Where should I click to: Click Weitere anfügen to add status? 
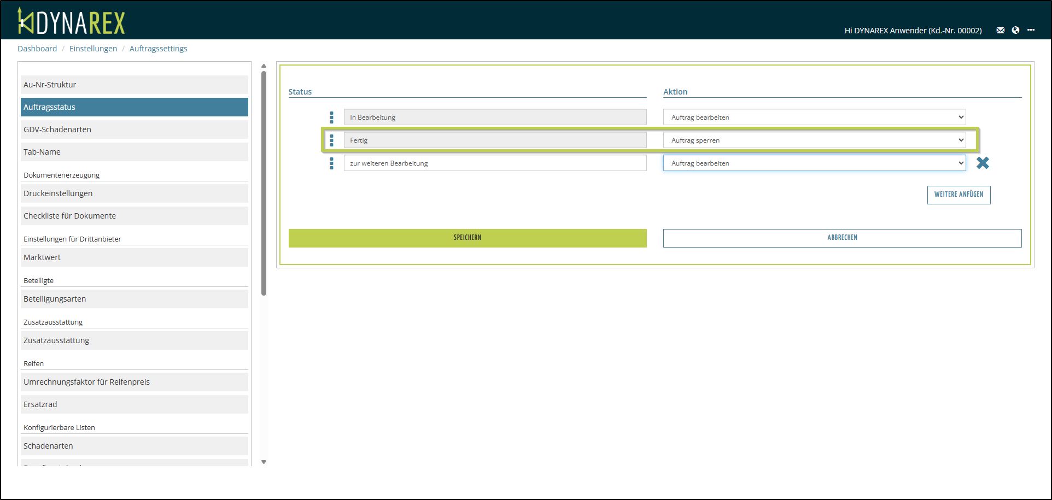click(x=959, y=195)
